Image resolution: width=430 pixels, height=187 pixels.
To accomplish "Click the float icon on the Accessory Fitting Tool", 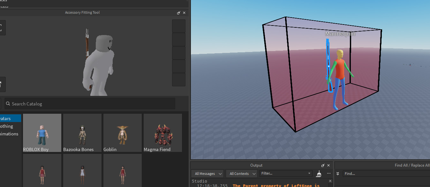I will coord(178,13).
